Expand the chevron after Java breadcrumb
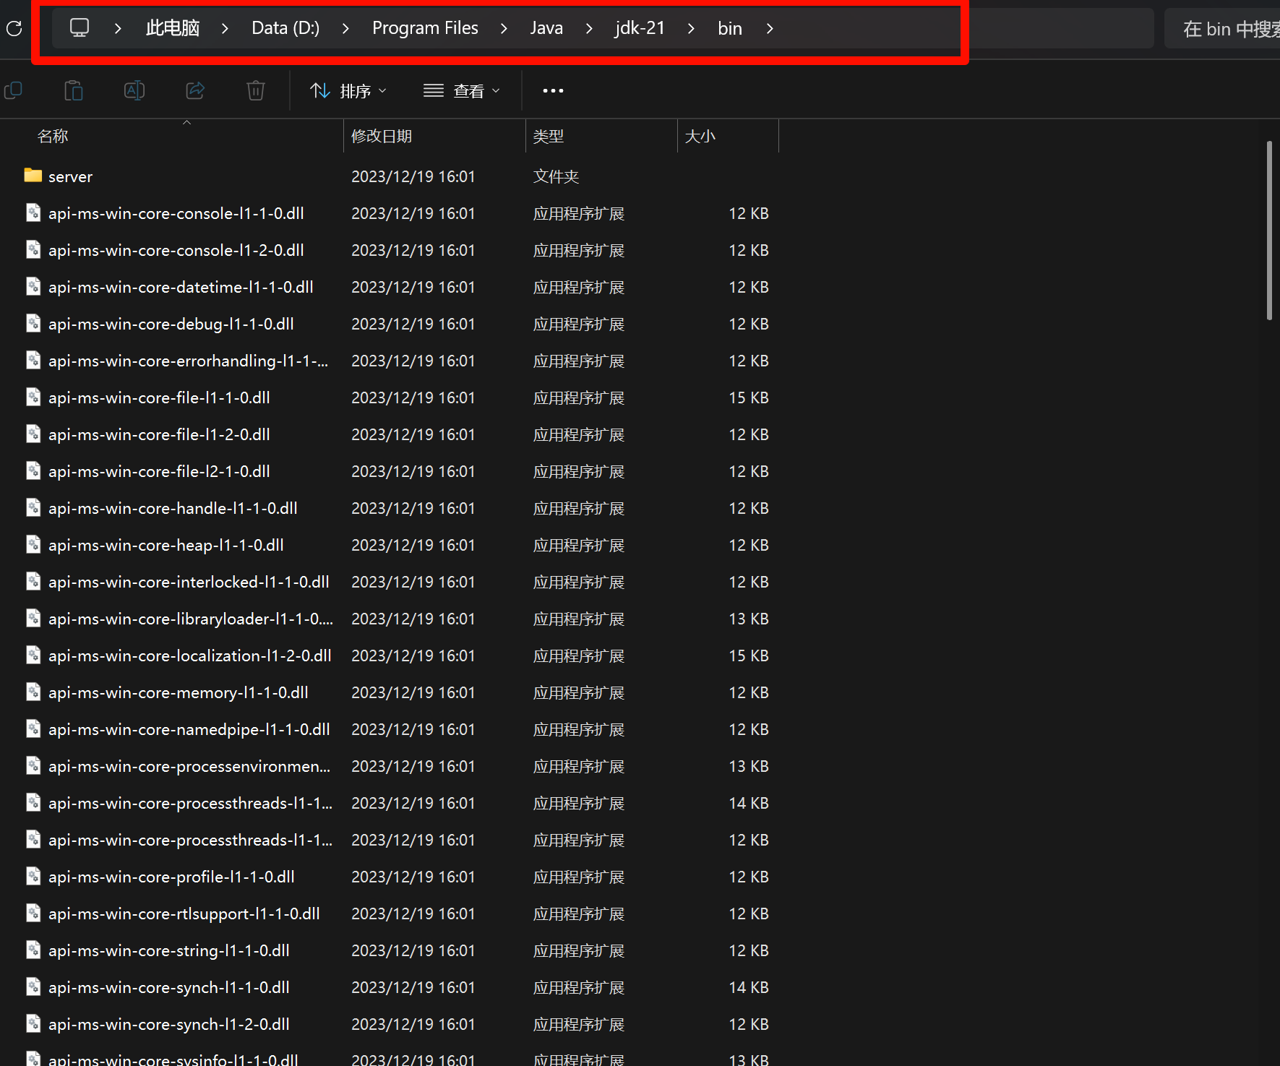Image resolution: width=1280 pixels, height=1066 pixels. click(589, 28)
